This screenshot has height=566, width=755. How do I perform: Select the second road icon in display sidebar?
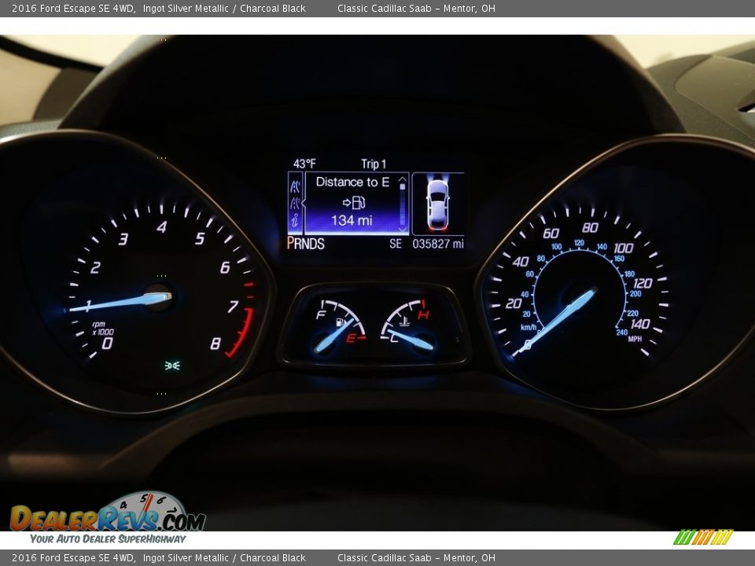(x=296, y=204)
